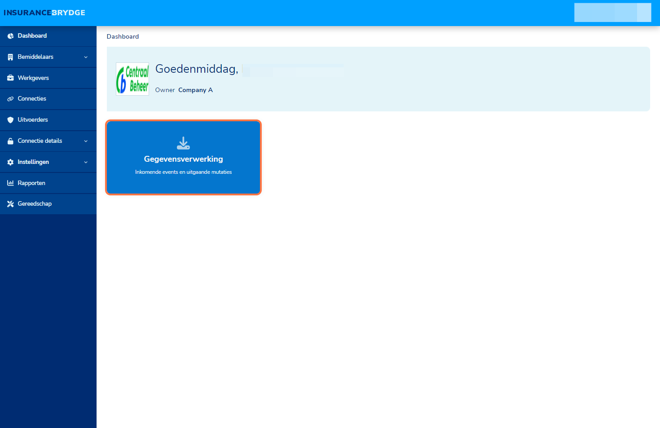Click the Company A owner label
Screen dimensions: 660x428
coord(195,90)
